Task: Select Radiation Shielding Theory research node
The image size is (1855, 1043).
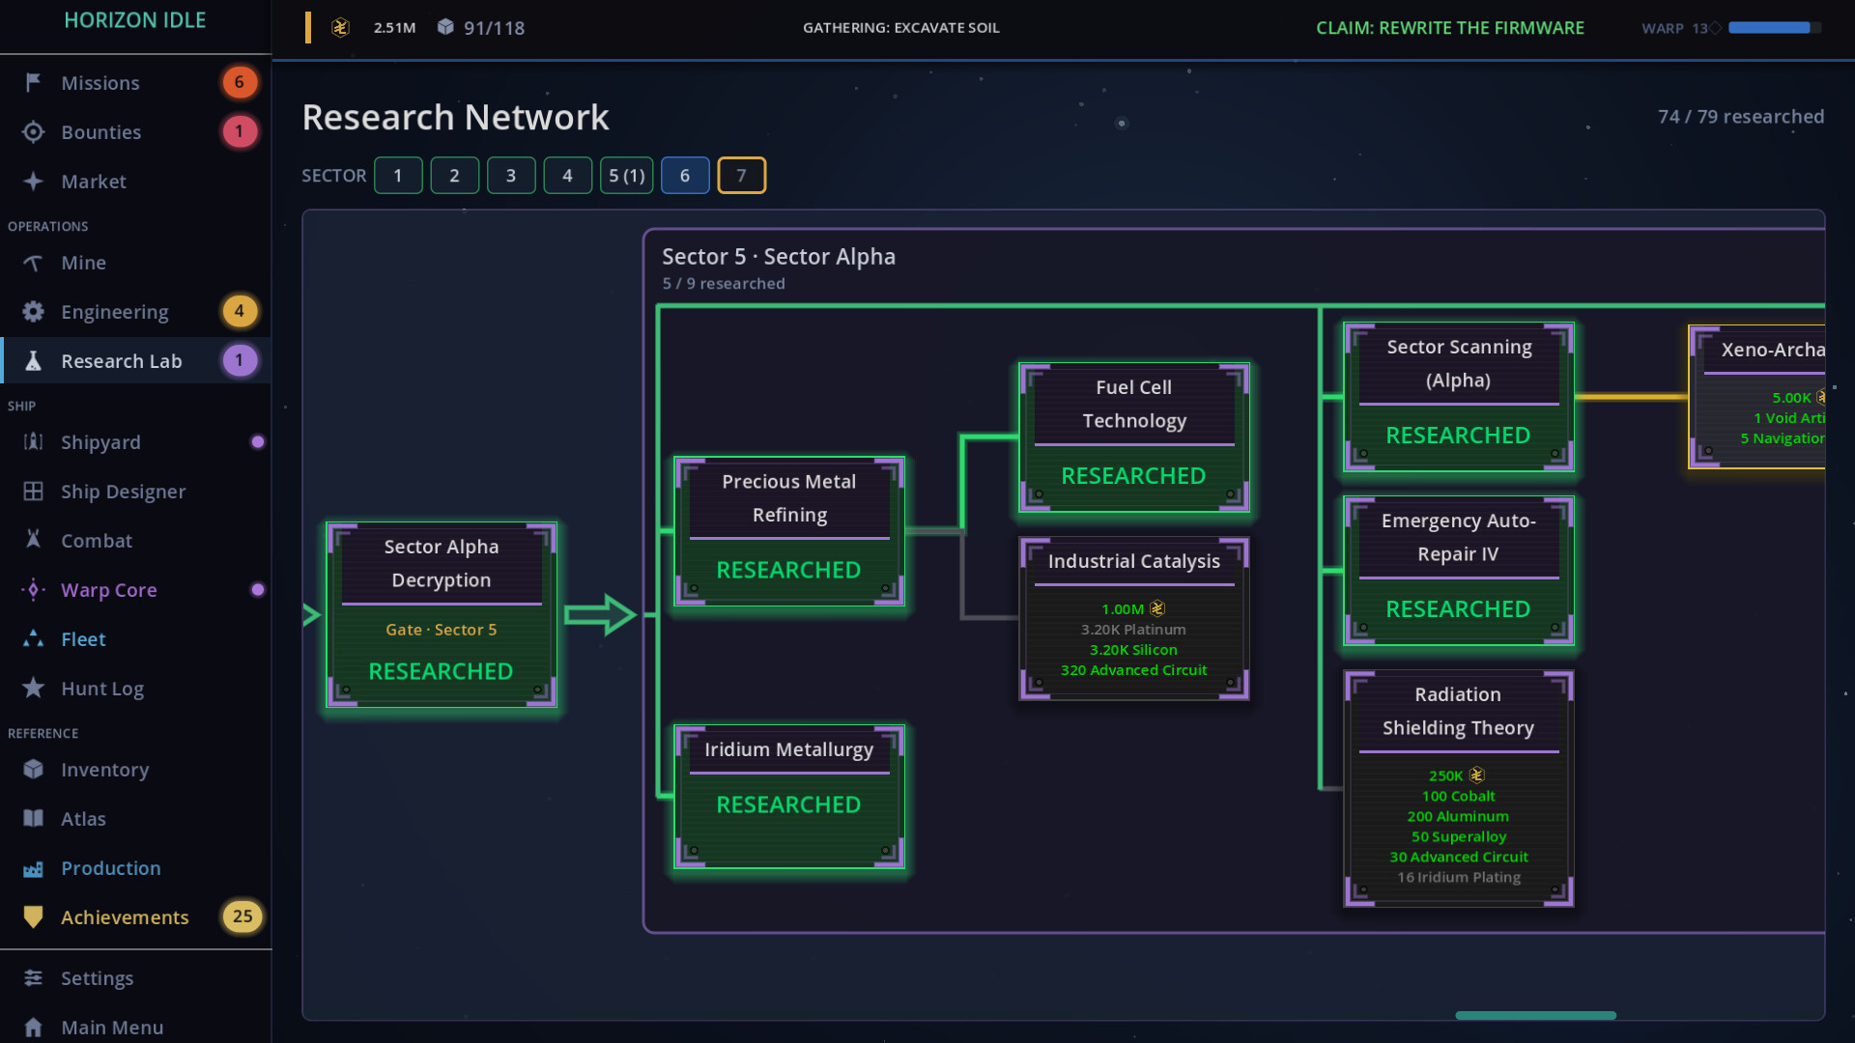Action: tap(1458, 788)
